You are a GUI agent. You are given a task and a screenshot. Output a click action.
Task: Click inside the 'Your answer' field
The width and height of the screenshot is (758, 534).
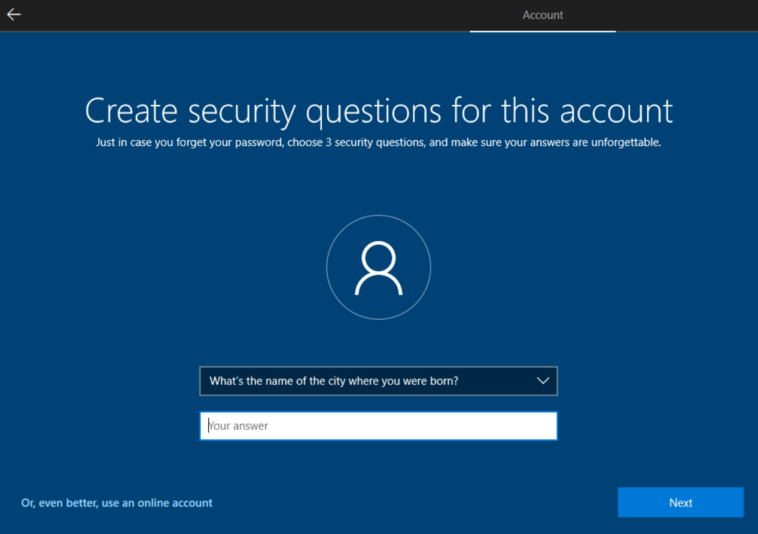378,426
